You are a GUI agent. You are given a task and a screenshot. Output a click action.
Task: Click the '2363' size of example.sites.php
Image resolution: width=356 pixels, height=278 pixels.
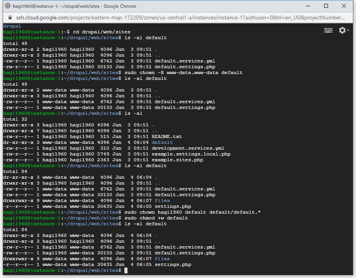[x=103, y=160]
